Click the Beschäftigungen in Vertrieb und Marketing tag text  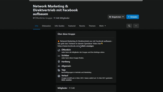tap(76, 72)
